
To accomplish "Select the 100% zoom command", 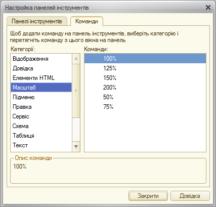I will [145, 59].
